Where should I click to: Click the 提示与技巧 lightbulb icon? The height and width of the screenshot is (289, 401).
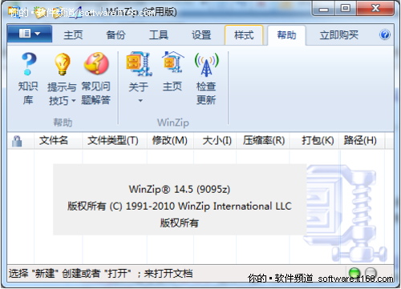tap(62, 64)
